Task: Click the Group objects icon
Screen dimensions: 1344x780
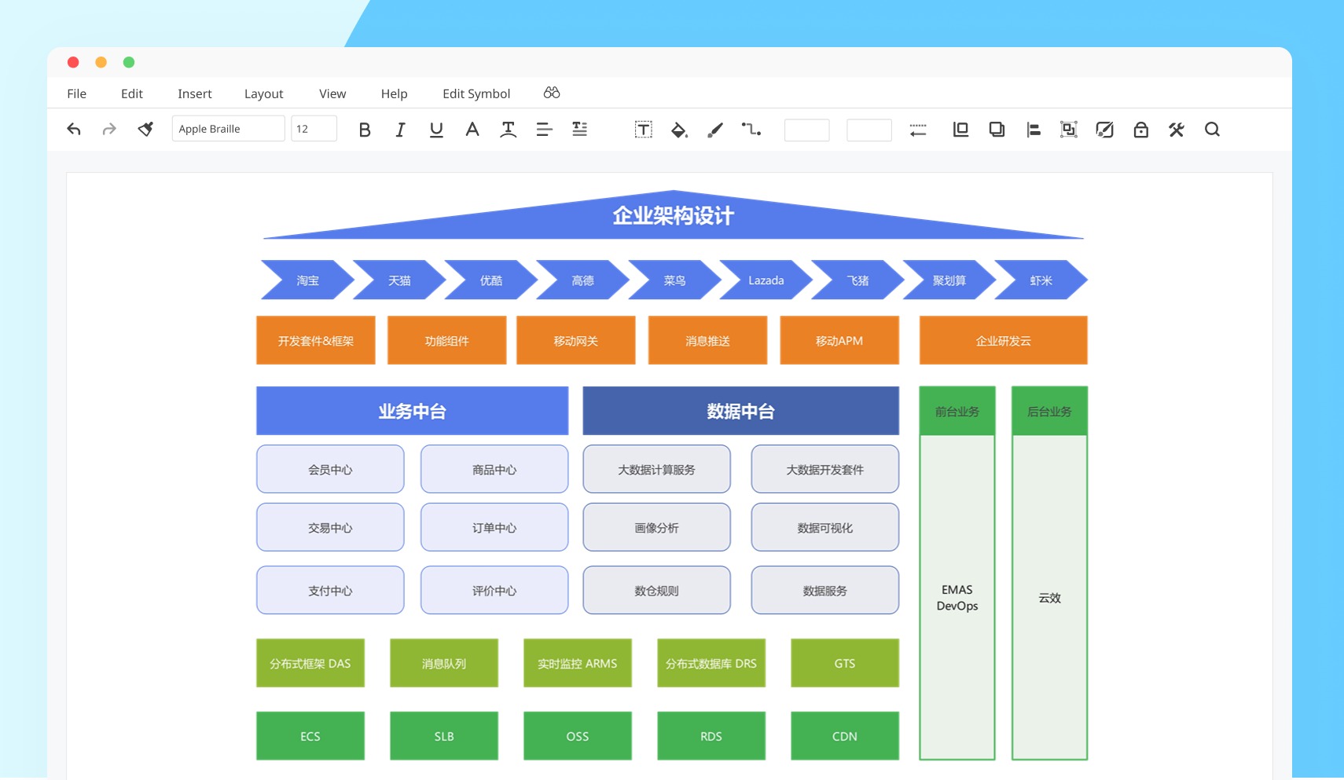Action: (1069, 130)
